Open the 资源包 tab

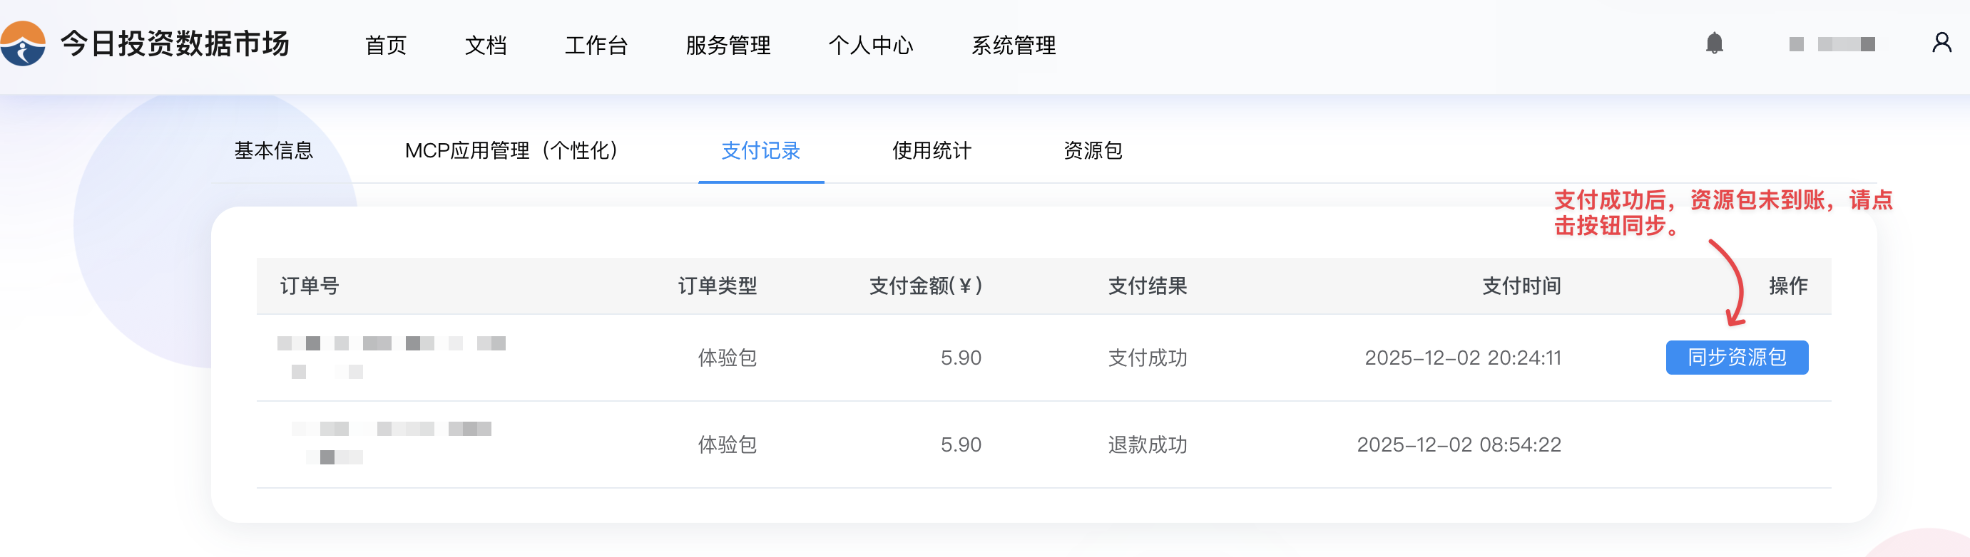point(1093,150)
